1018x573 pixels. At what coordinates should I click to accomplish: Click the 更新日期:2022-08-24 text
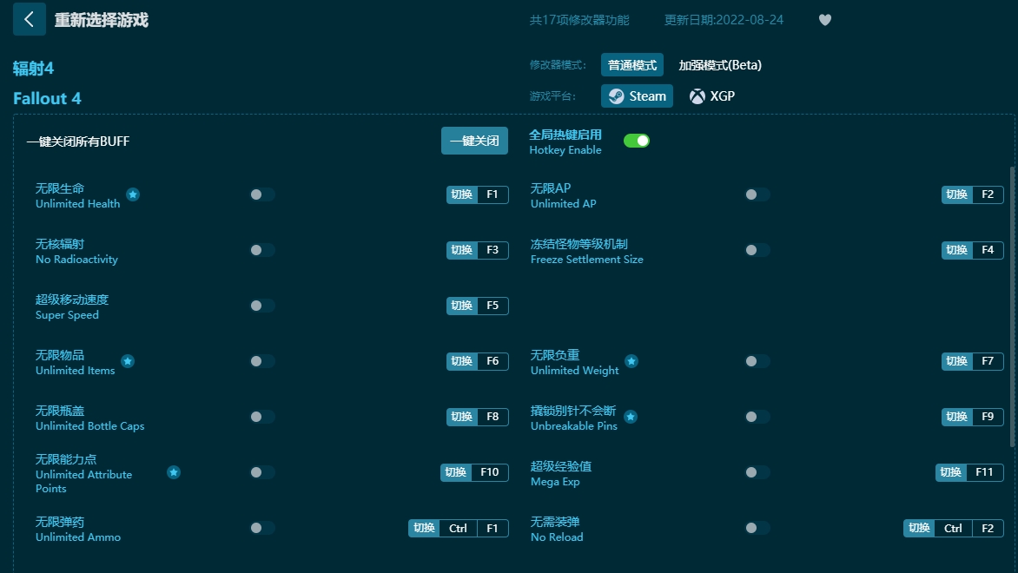[x=724, y=20]
